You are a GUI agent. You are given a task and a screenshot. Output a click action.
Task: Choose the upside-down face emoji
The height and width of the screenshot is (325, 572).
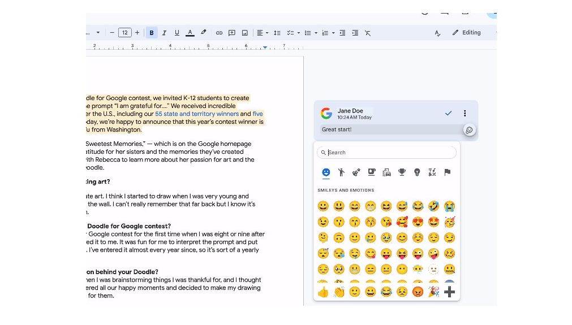point(339,237)
